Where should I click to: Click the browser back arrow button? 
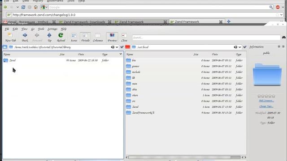point(5,7)
